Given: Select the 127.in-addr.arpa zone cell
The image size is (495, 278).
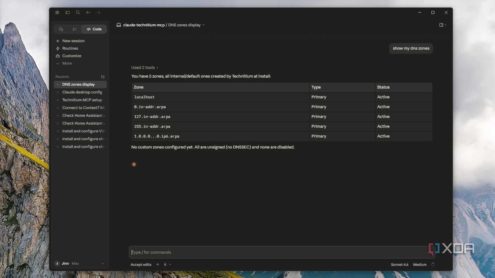Looking at the screenshot, I should tap(220, 117).
